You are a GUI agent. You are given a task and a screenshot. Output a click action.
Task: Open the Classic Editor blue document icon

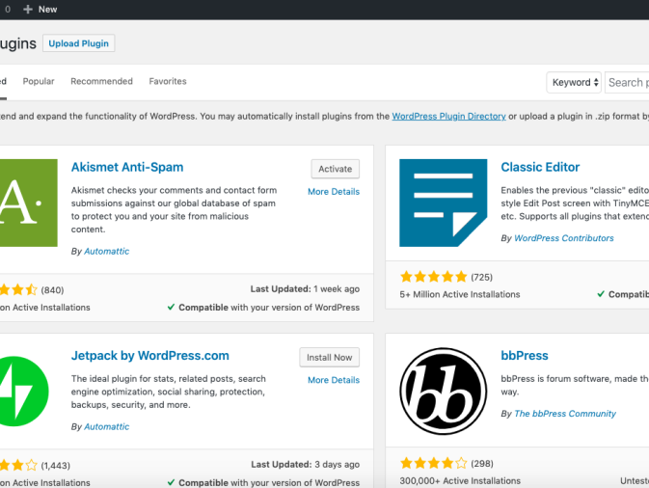click(443, 203)
